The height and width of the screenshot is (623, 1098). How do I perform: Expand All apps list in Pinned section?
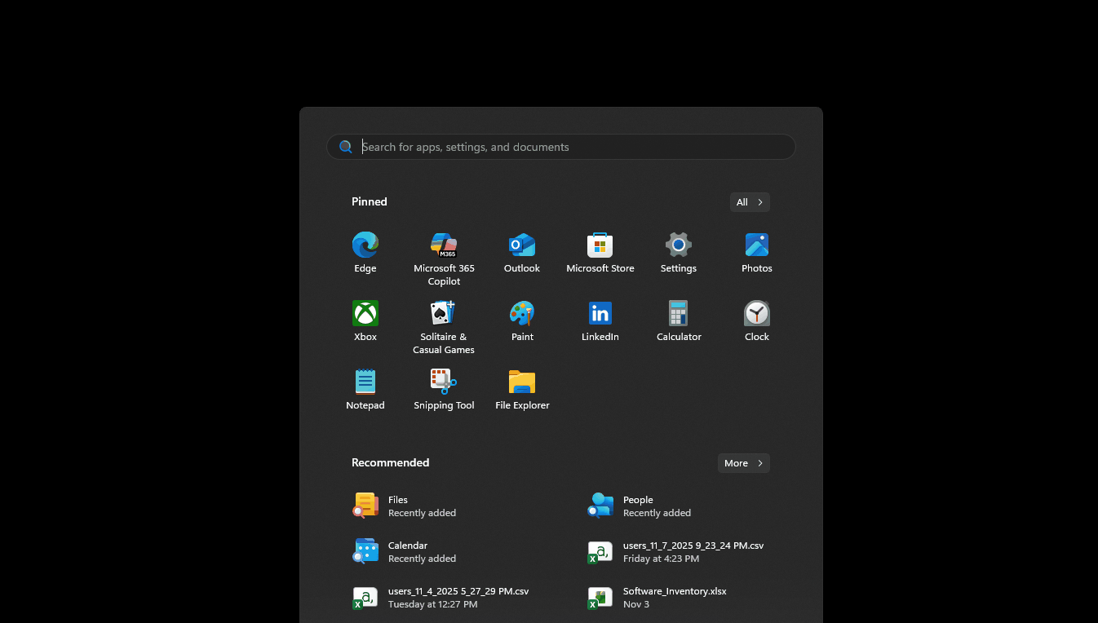(749, 202)
